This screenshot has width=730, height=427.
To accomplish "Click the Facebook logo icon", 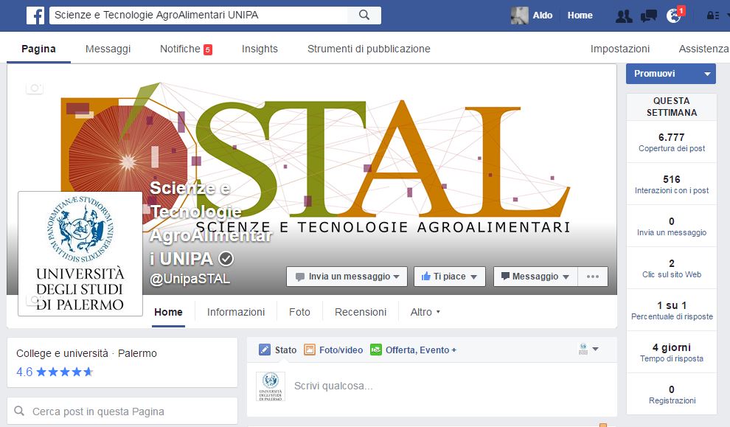I will click(x=35, y=15).
